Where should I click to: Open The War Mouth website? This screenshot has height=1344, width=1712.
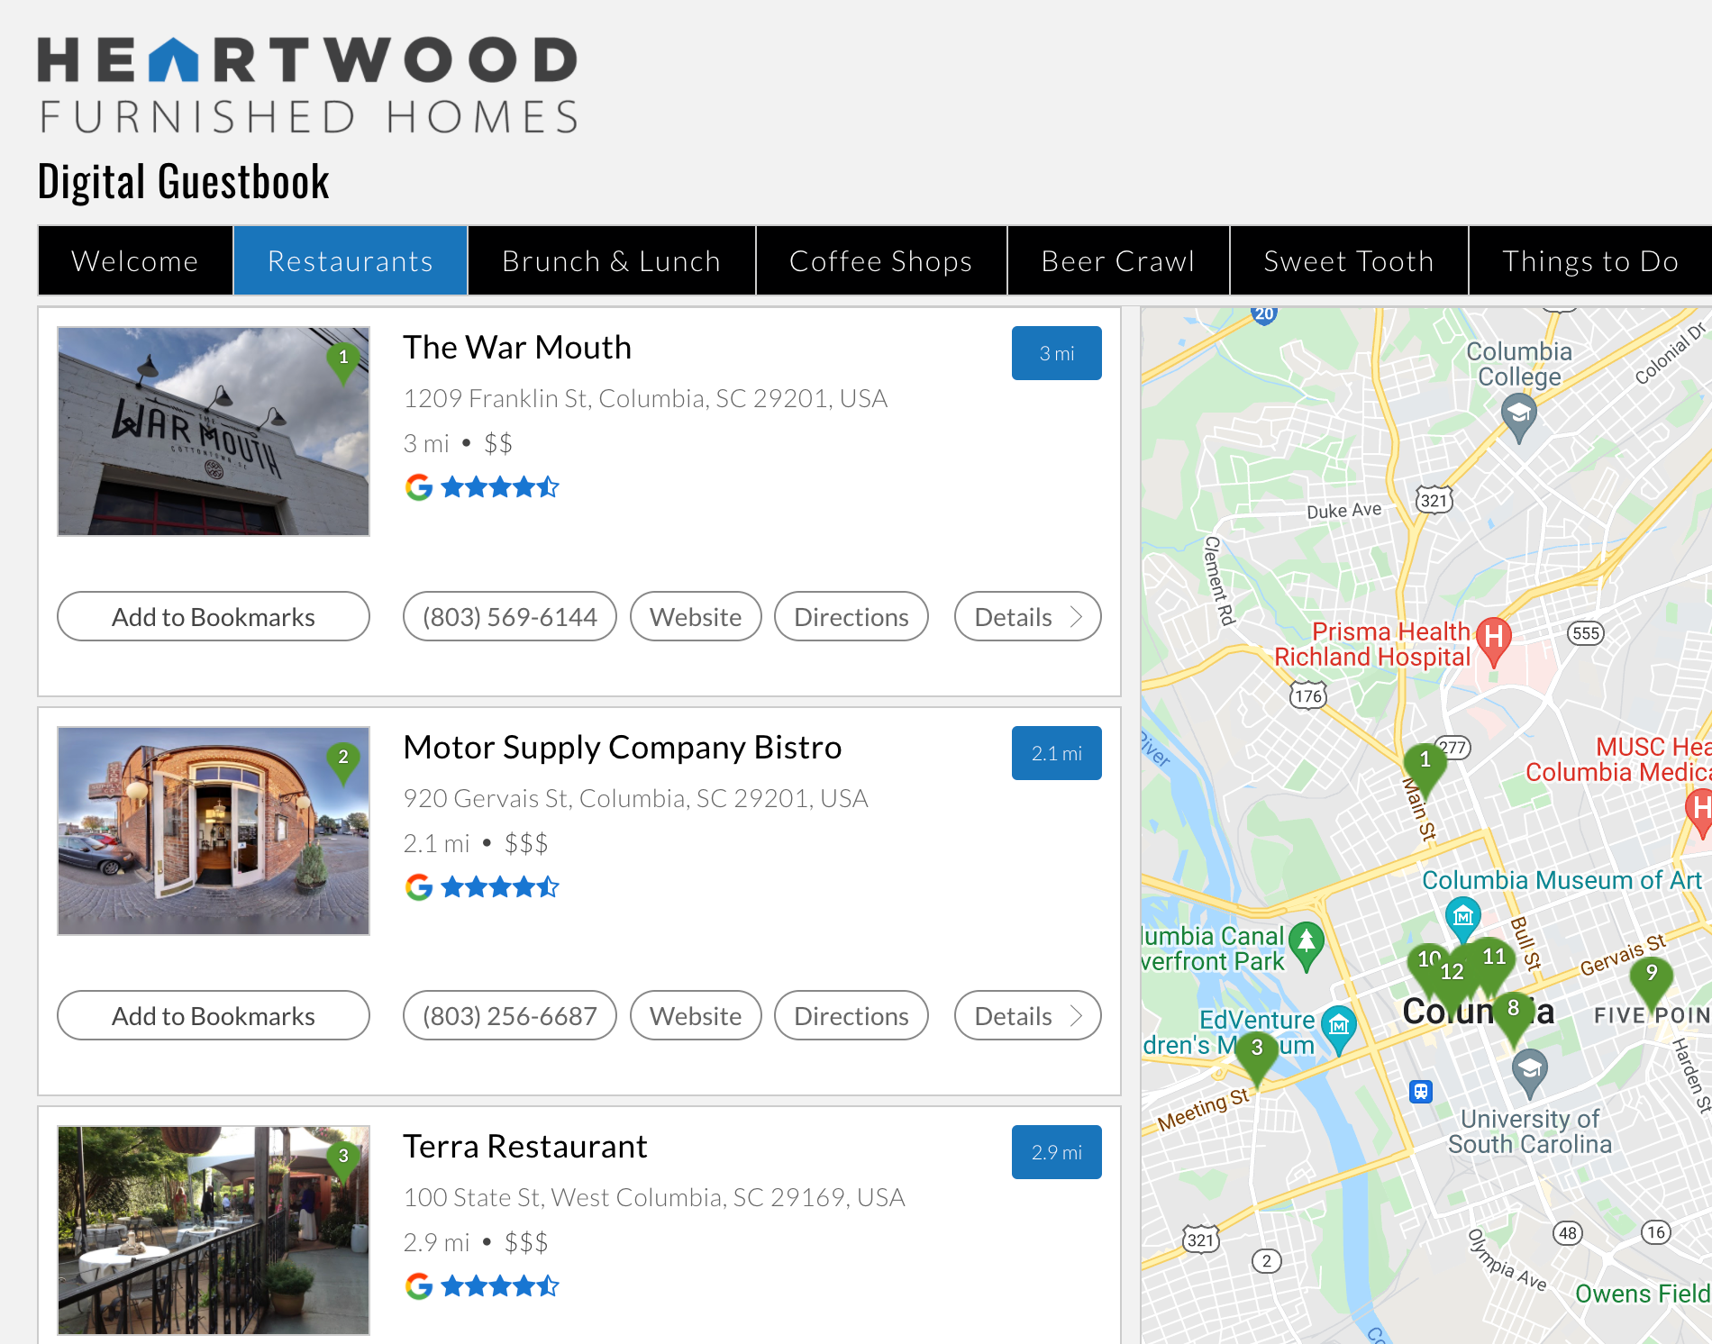tap(696, 616)
